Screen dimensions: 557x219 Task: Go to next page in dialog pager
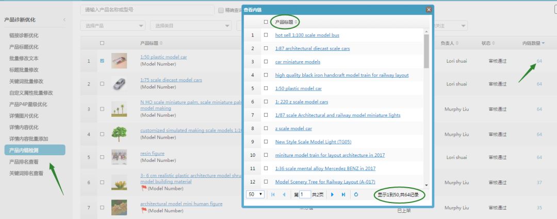[332, 195]
